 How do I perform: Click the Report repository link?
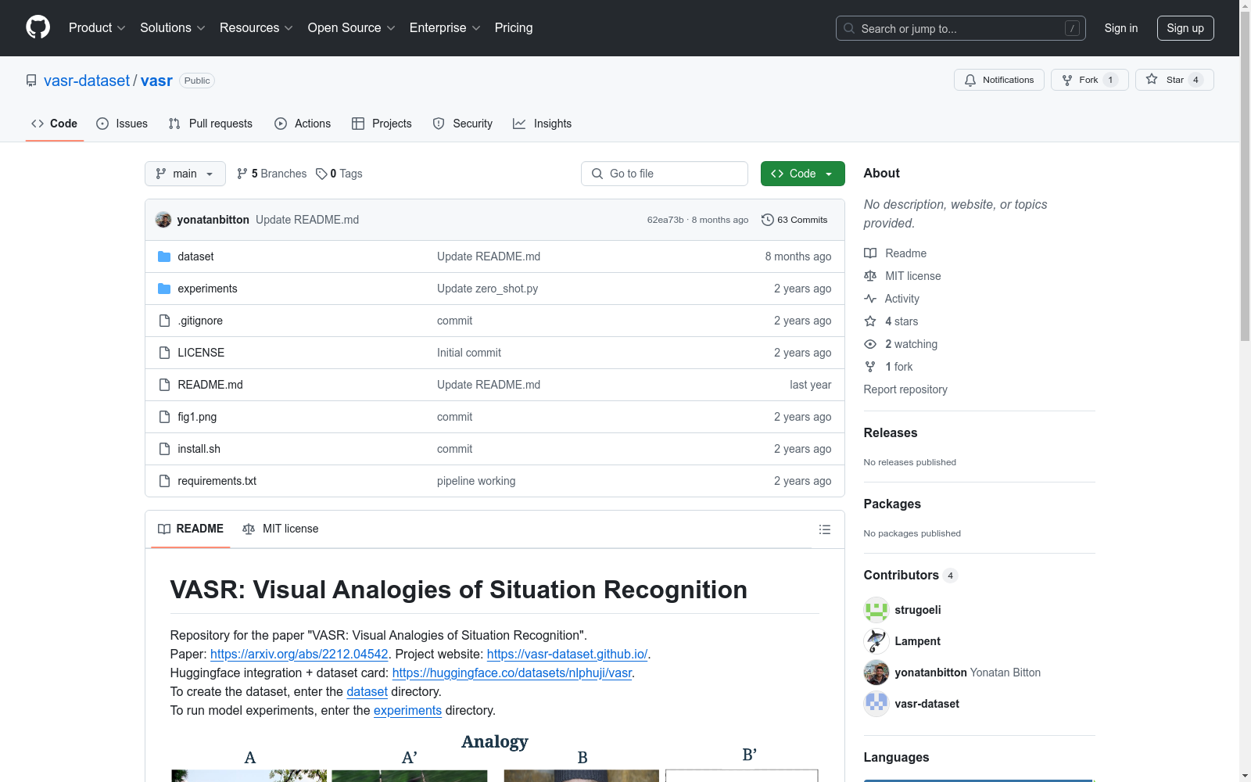[905, 389]
